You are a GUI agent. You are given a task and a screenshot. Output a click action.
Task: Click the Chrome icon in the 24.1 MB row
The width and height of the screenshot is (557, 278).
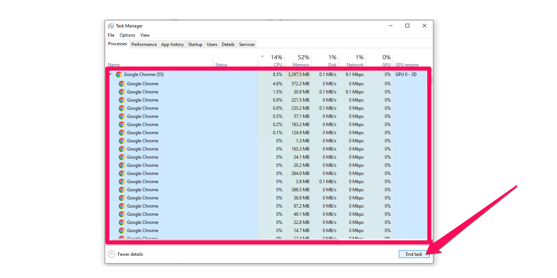coord(122,157)
